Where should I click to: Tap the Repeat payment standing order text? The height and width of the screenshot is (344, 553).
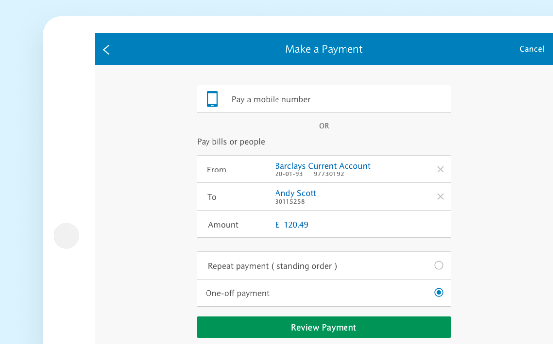272,266
